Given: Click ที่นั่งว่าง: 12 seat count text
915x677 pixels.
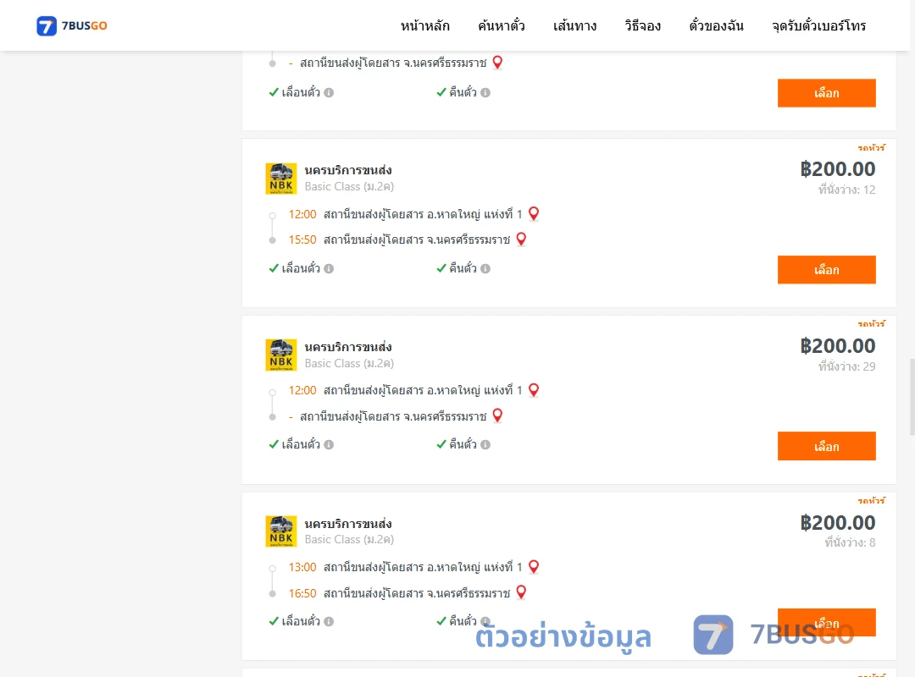Looking at the screenshot, I should click(x=846, y=190).
